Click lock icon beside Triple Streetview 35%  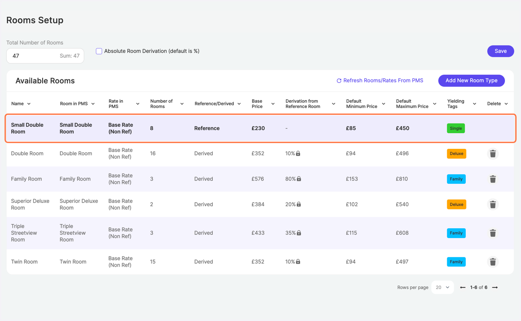[x=299, y=233]
